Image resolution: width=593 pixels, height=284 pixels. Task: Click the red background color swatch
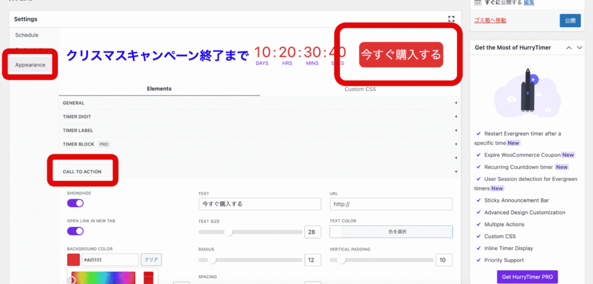point(74,260)
